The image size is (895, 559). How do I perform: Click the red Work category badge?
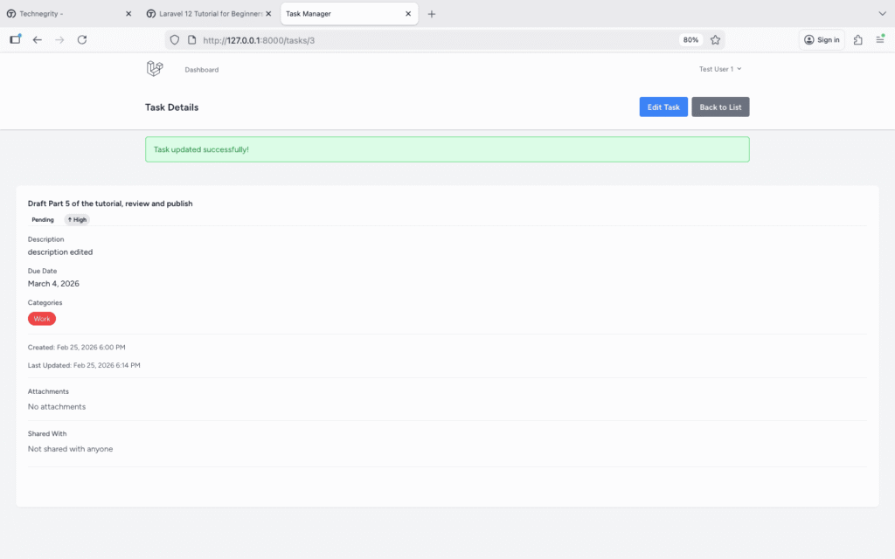(x=42, y=319)
